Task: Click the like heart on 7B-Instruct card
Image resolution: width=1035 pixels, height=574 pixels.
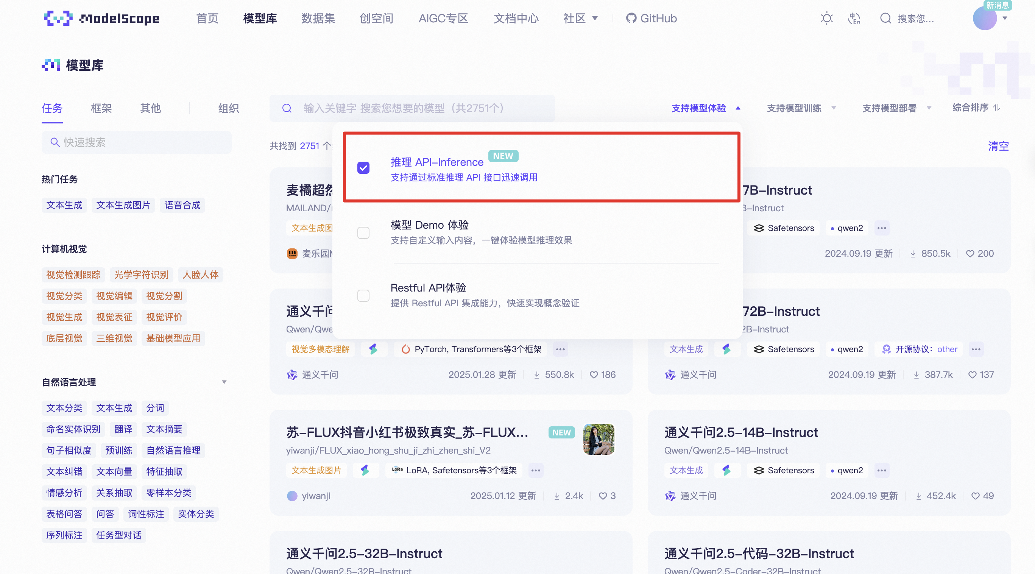Action: click(x=970, y=254)
